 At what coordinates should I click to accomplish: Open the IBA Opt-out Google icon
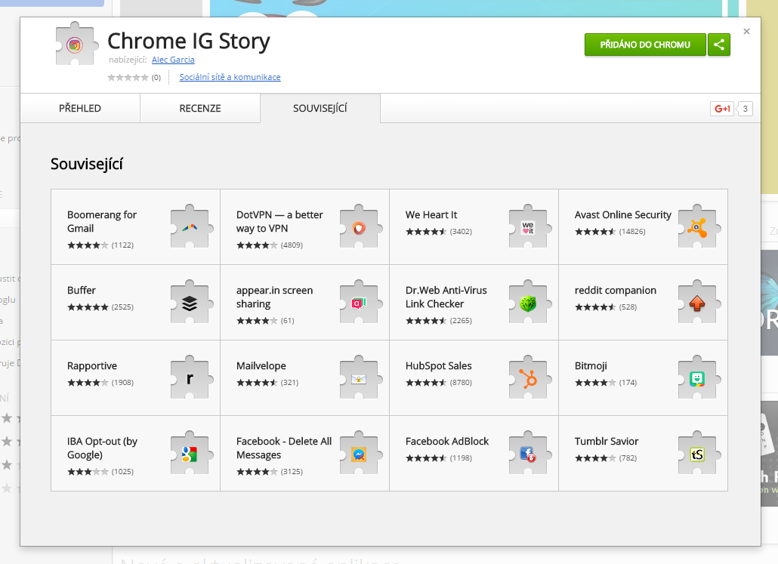click(192, 452)
